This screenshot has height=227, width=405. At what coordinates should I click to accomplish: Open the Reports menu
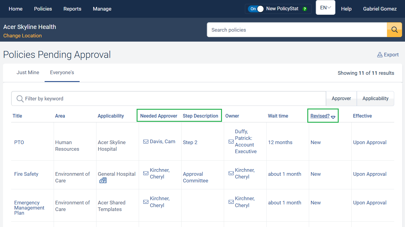click(72, 9)
